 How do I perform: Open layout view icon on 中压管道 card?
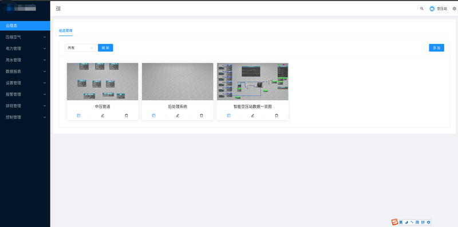[78, 116]
